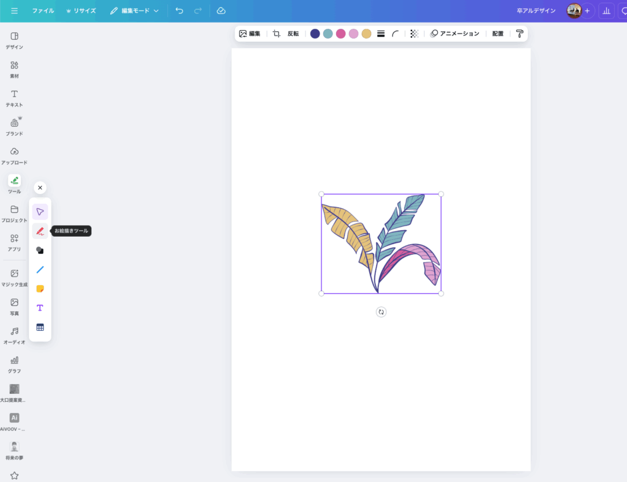Open the hamburger main menu

click(14, 11)
